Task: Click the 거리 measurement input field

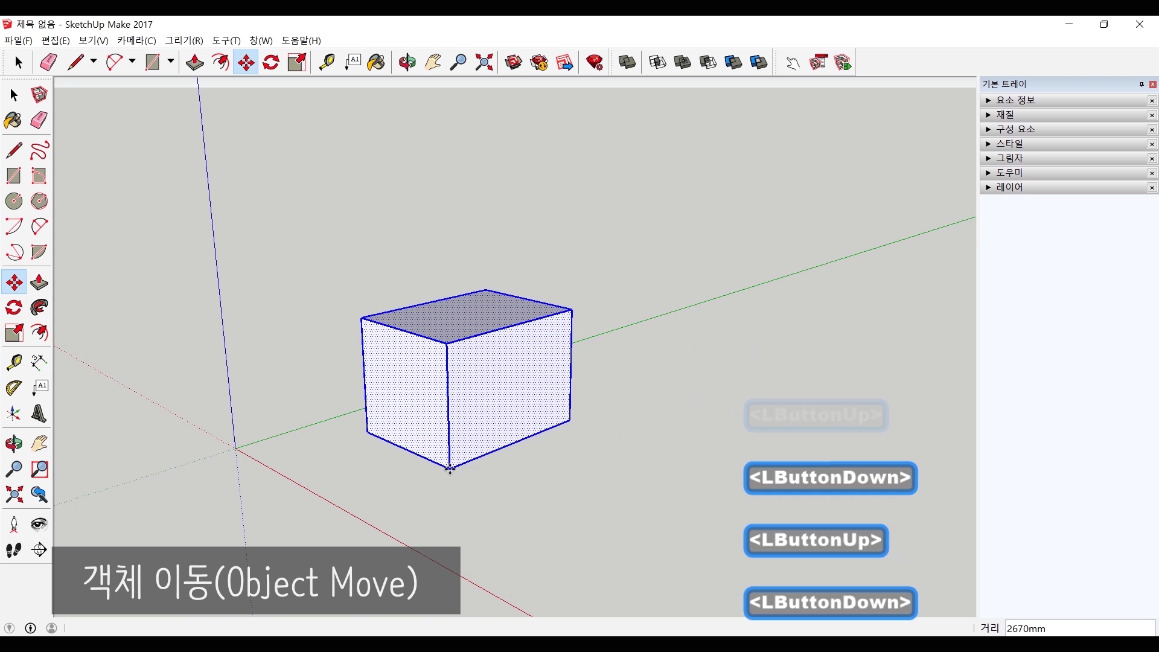Action: click(1079, 628)
